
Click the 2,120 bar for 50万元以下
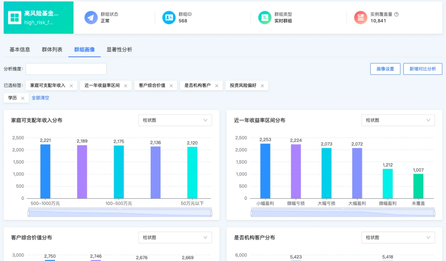(x=192, y=173)
